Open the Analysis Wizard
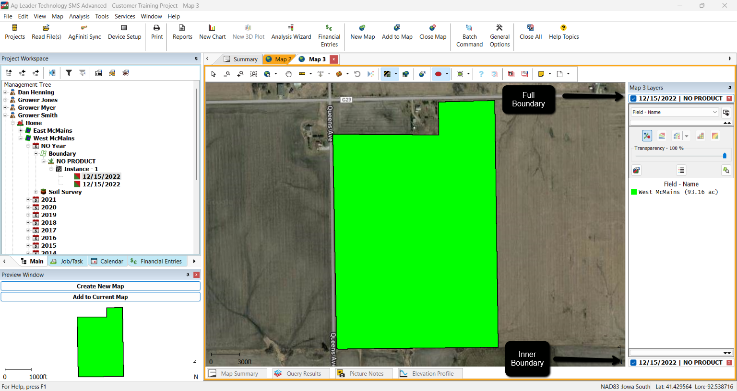Viewport: 737px width, 391px height. click(x=291, y=32)
